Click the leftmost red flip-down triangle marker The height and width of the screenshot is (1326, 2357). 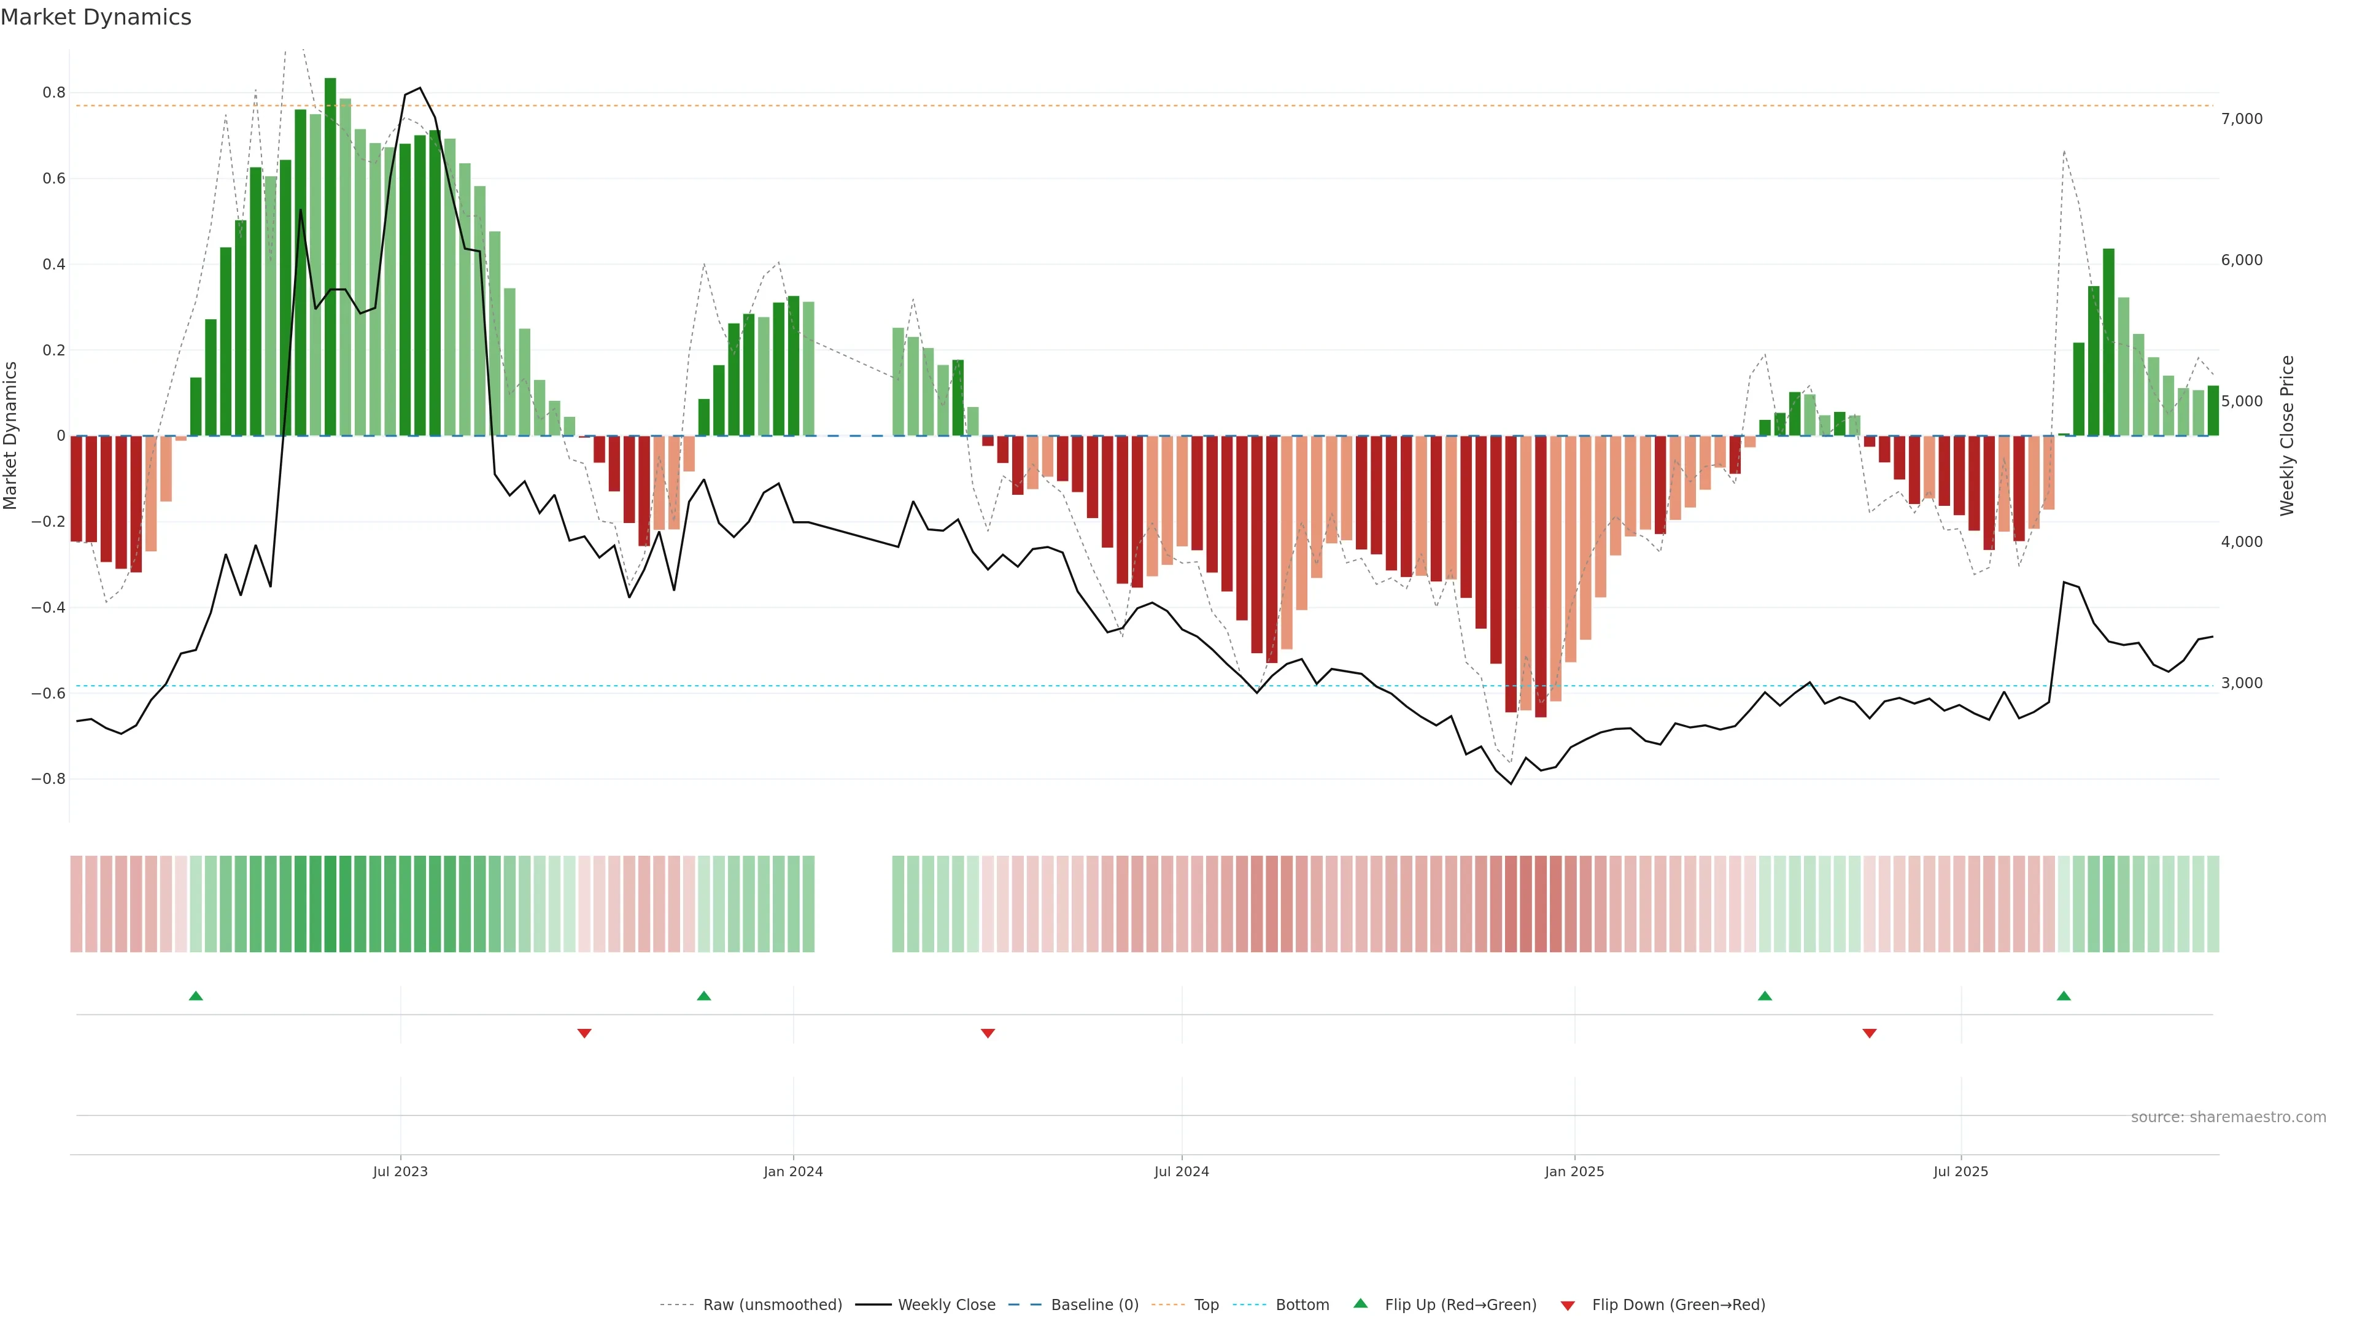(x=585, y=1033)
